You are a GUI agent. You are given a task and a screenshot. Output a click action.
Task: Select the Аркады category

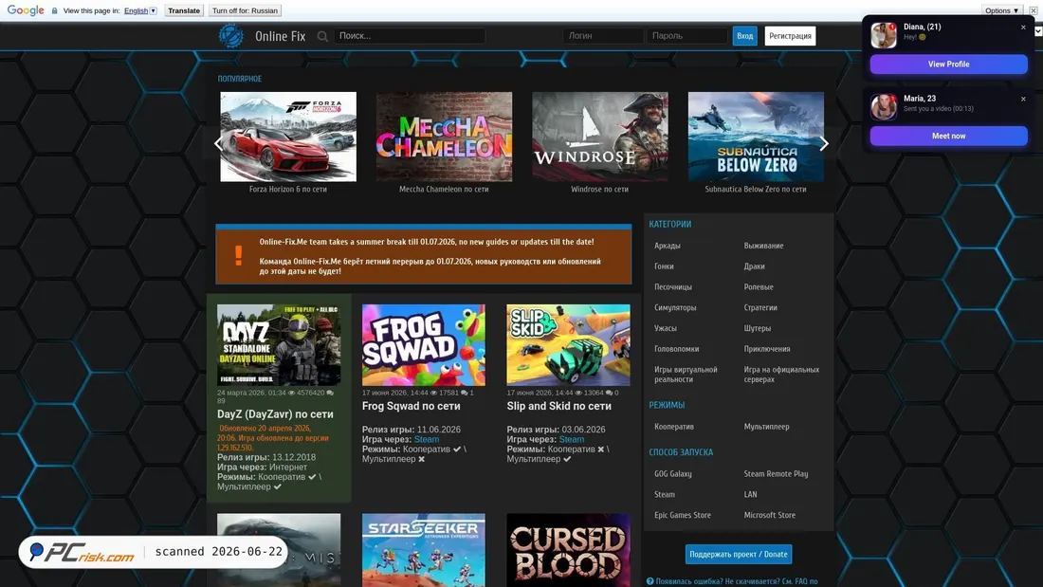tap(668, 246)
